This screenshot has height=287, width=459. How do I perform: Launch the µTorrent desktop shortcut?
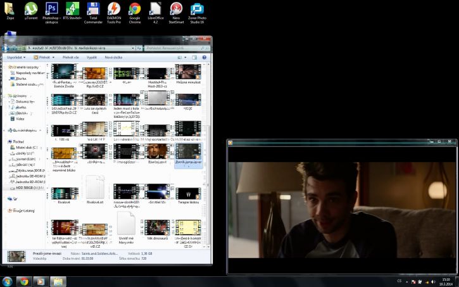click(31, 11)
